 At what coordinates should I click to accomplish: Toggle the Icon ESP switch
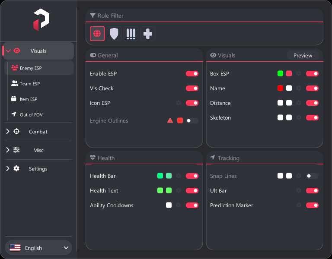coord(192,103)
